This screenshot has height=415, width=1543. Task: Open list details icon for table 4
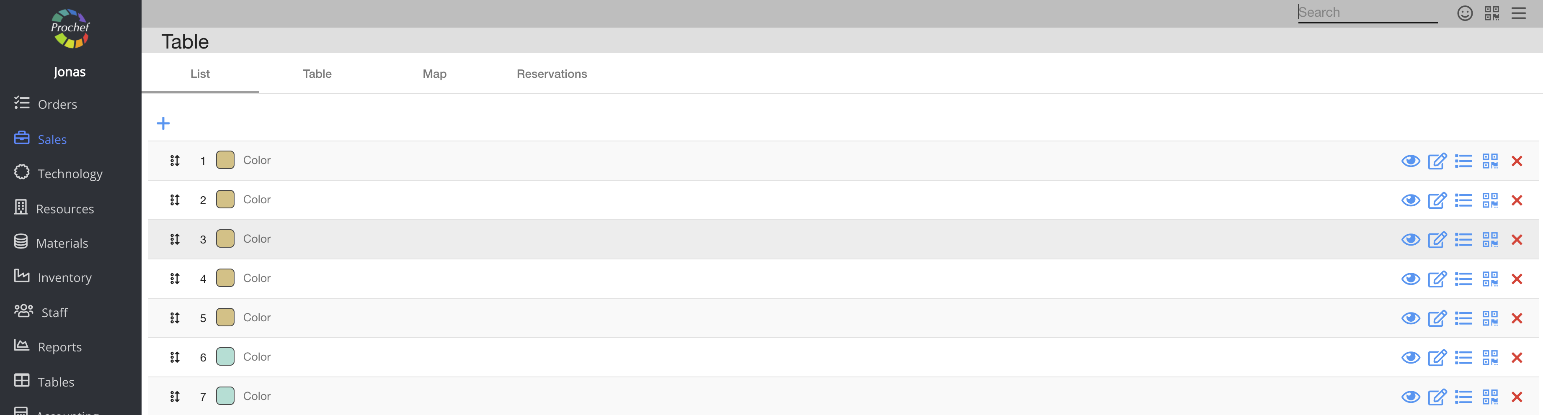coord(1463,279)
